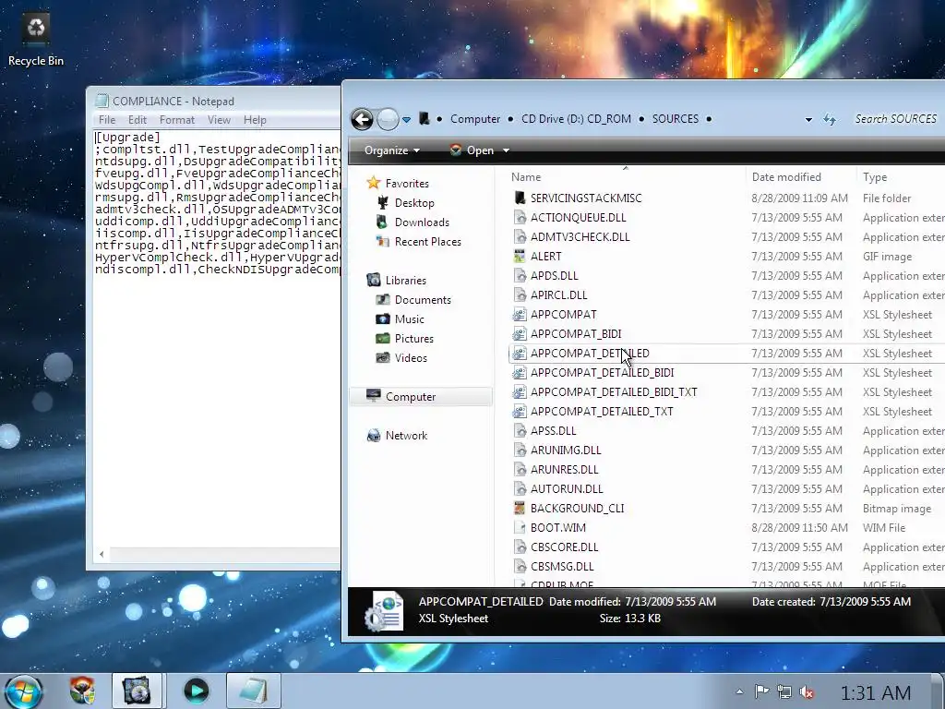Click the Notepad taskbar icon

(x=253, y=691)
